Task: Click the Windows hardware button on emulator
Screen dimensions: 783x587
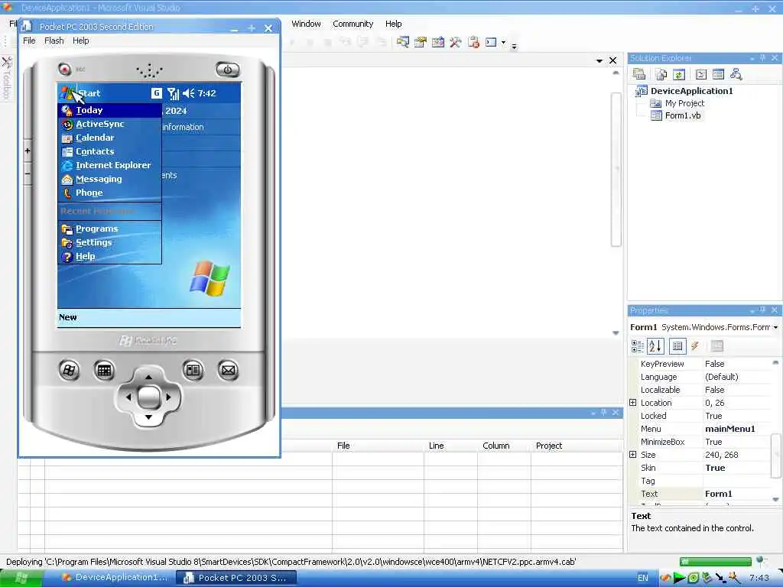Action: coord(69,371)
